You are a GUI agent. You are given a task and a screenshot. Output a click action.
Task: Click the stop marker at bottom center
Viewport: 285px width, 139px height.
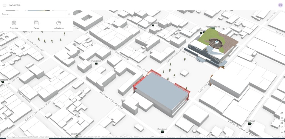click(x=162, y=131)
